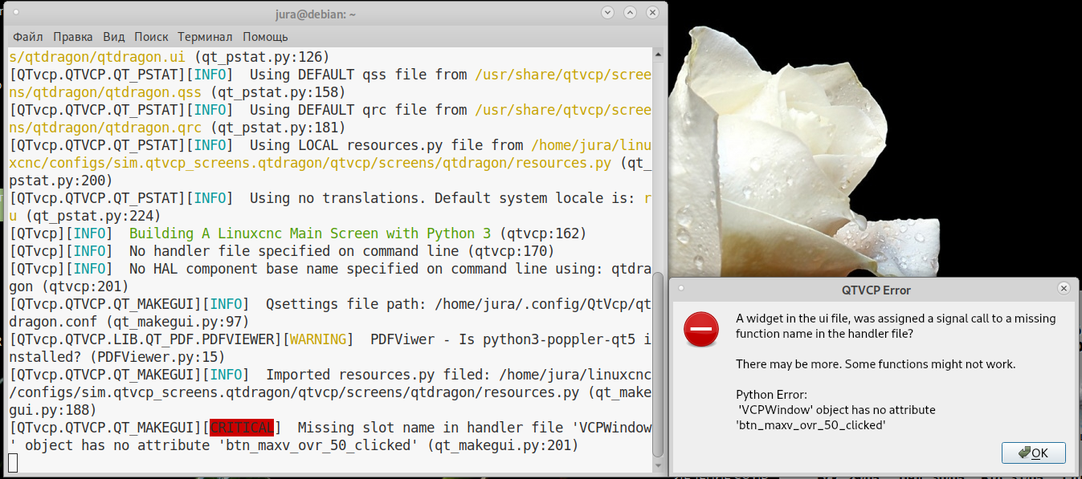The width and height of the screenshot is (1082, 479).
Task: Click the red error stop icon
Action: coord(701,330)
